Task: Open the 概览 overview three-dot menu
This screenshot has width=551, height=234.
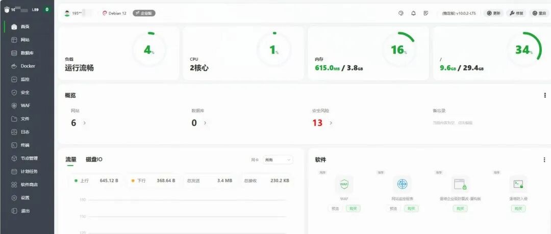Action: click(545, 95)
